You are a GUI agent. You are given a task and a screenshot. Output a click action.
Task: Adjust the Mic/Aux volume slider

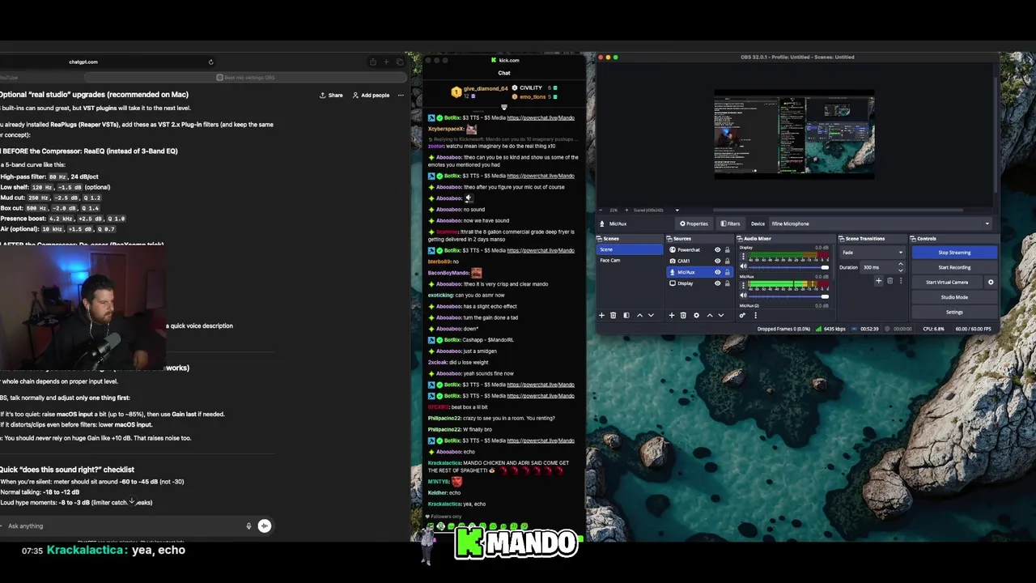789,296
